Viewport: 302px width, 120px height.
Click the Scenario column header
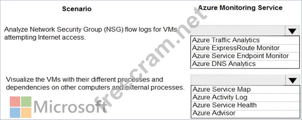point(77,9)
